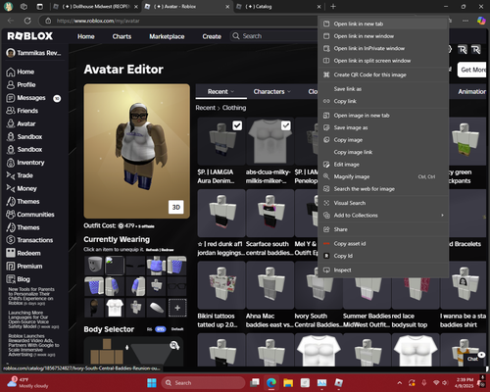Open Microsoft Edge in the taskbar

pos(271,382)
